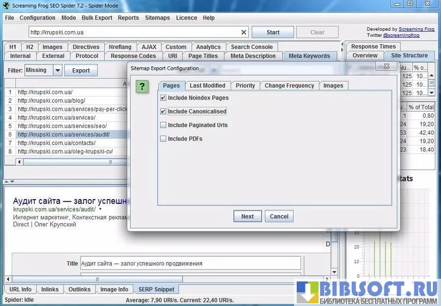Screen dimensions: 441x306
Task: Click the small arrow beside the SERP snippet URL
Action: 100,209
